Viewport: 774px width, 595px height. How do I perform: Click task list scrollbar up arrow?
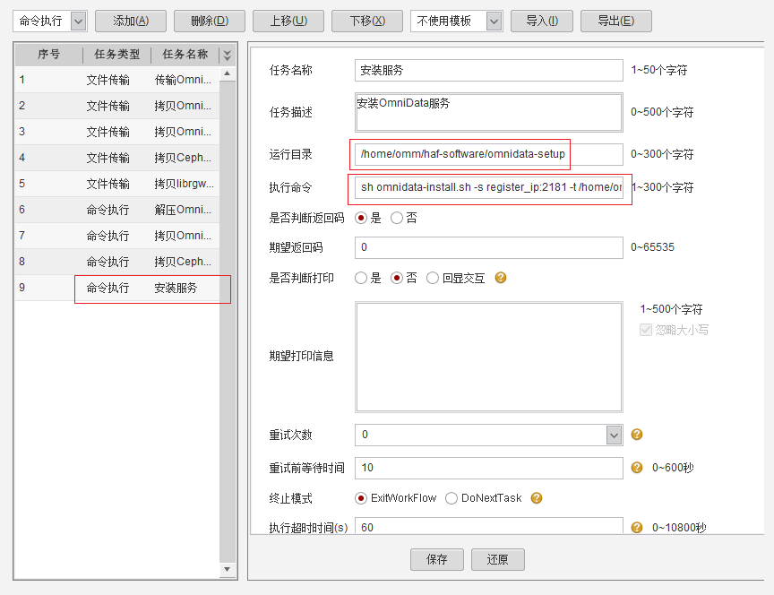coord(227,73)
